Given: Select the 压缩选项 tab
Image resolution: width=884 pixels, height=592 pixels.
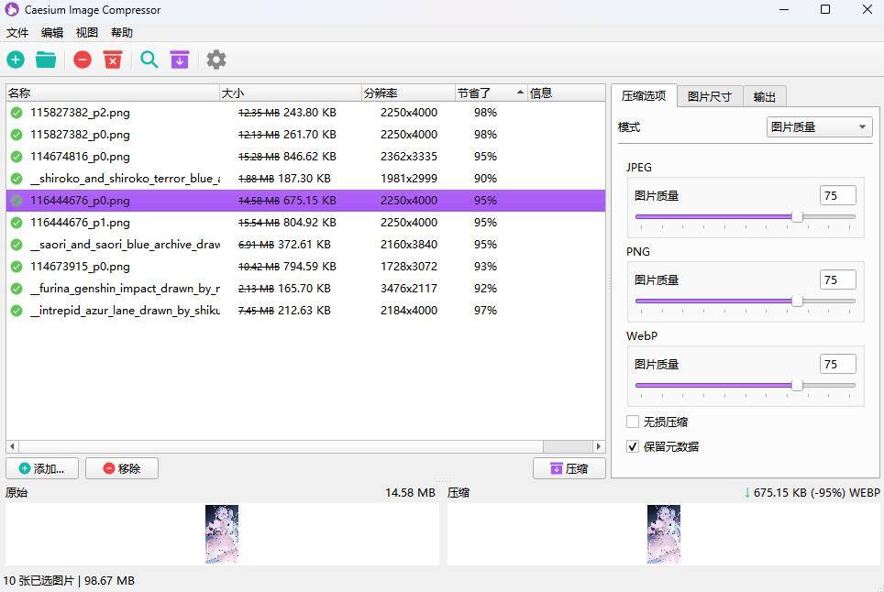Looking at the screenshot, I should (x=644, y=95).
